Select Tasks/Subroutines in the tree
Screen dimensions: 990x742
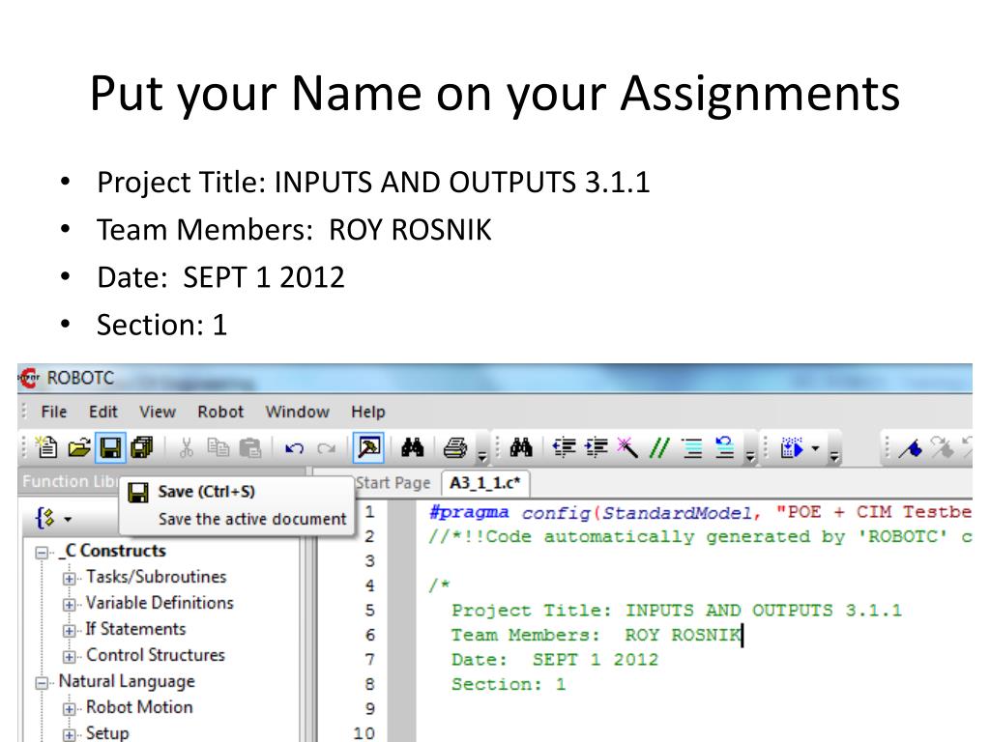coord(156,577)
